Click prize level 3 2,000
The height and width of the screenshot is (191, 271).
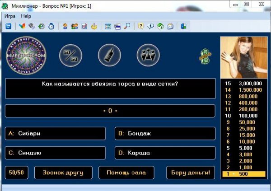pyautogui.click(x=244, y=161)
